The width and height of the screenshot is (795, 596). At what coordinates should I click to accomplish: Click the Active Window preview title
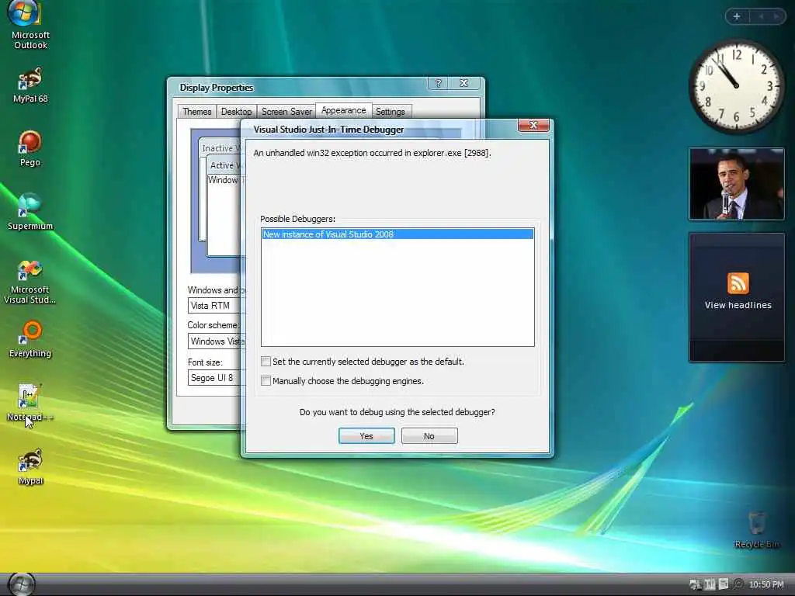[224, 165]
